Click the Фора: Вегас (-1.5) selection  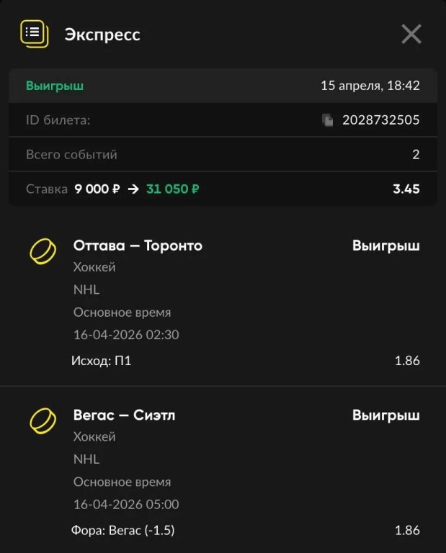[123, 531]
